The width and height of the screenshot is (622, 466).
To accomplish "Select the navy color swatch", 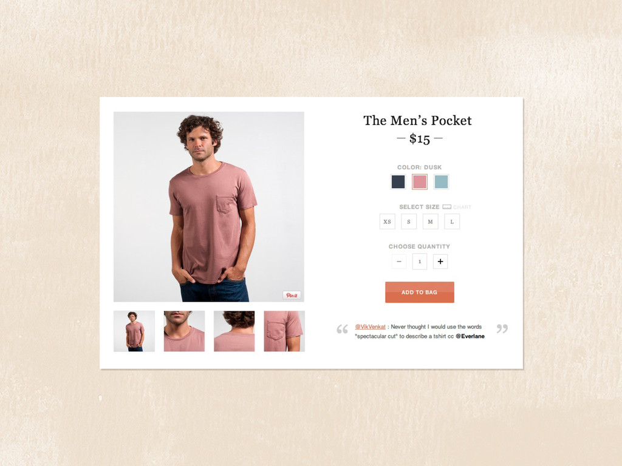I will click(398, 182).
